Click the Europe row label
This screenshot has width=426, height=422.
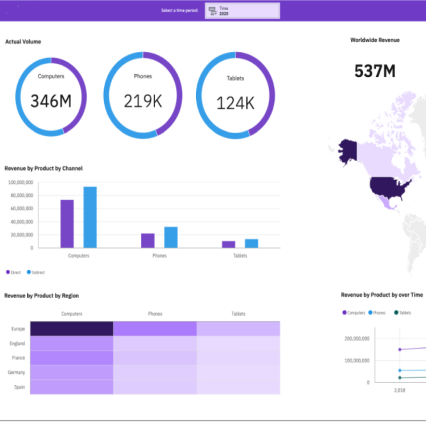(18, 329)
